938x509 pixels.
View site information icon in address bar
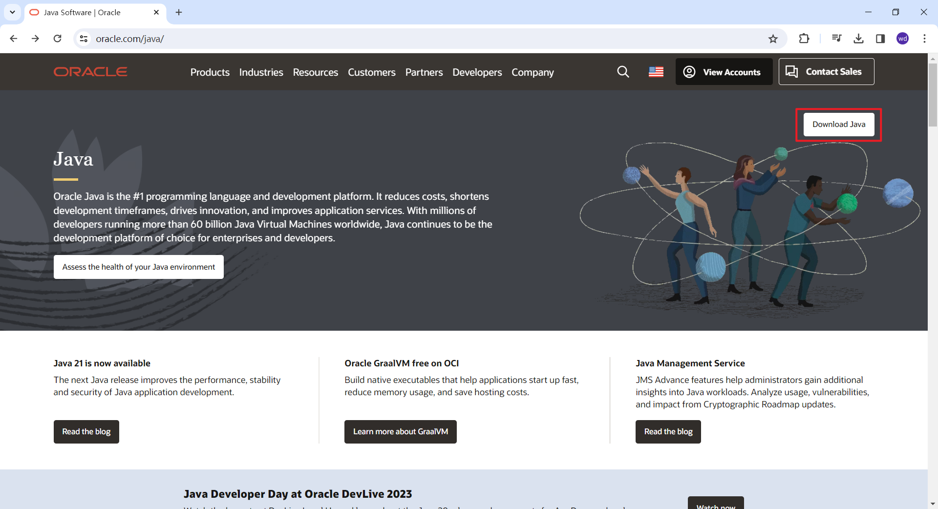84,39
